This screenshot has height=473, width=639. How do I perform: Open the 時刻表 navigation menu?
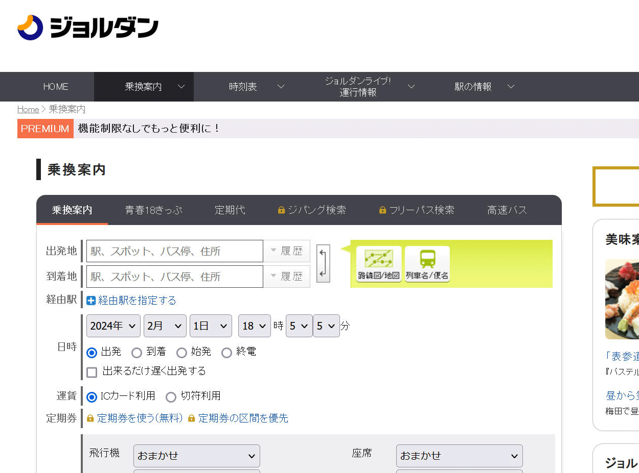pyautogui.click(x=256, y=87)
